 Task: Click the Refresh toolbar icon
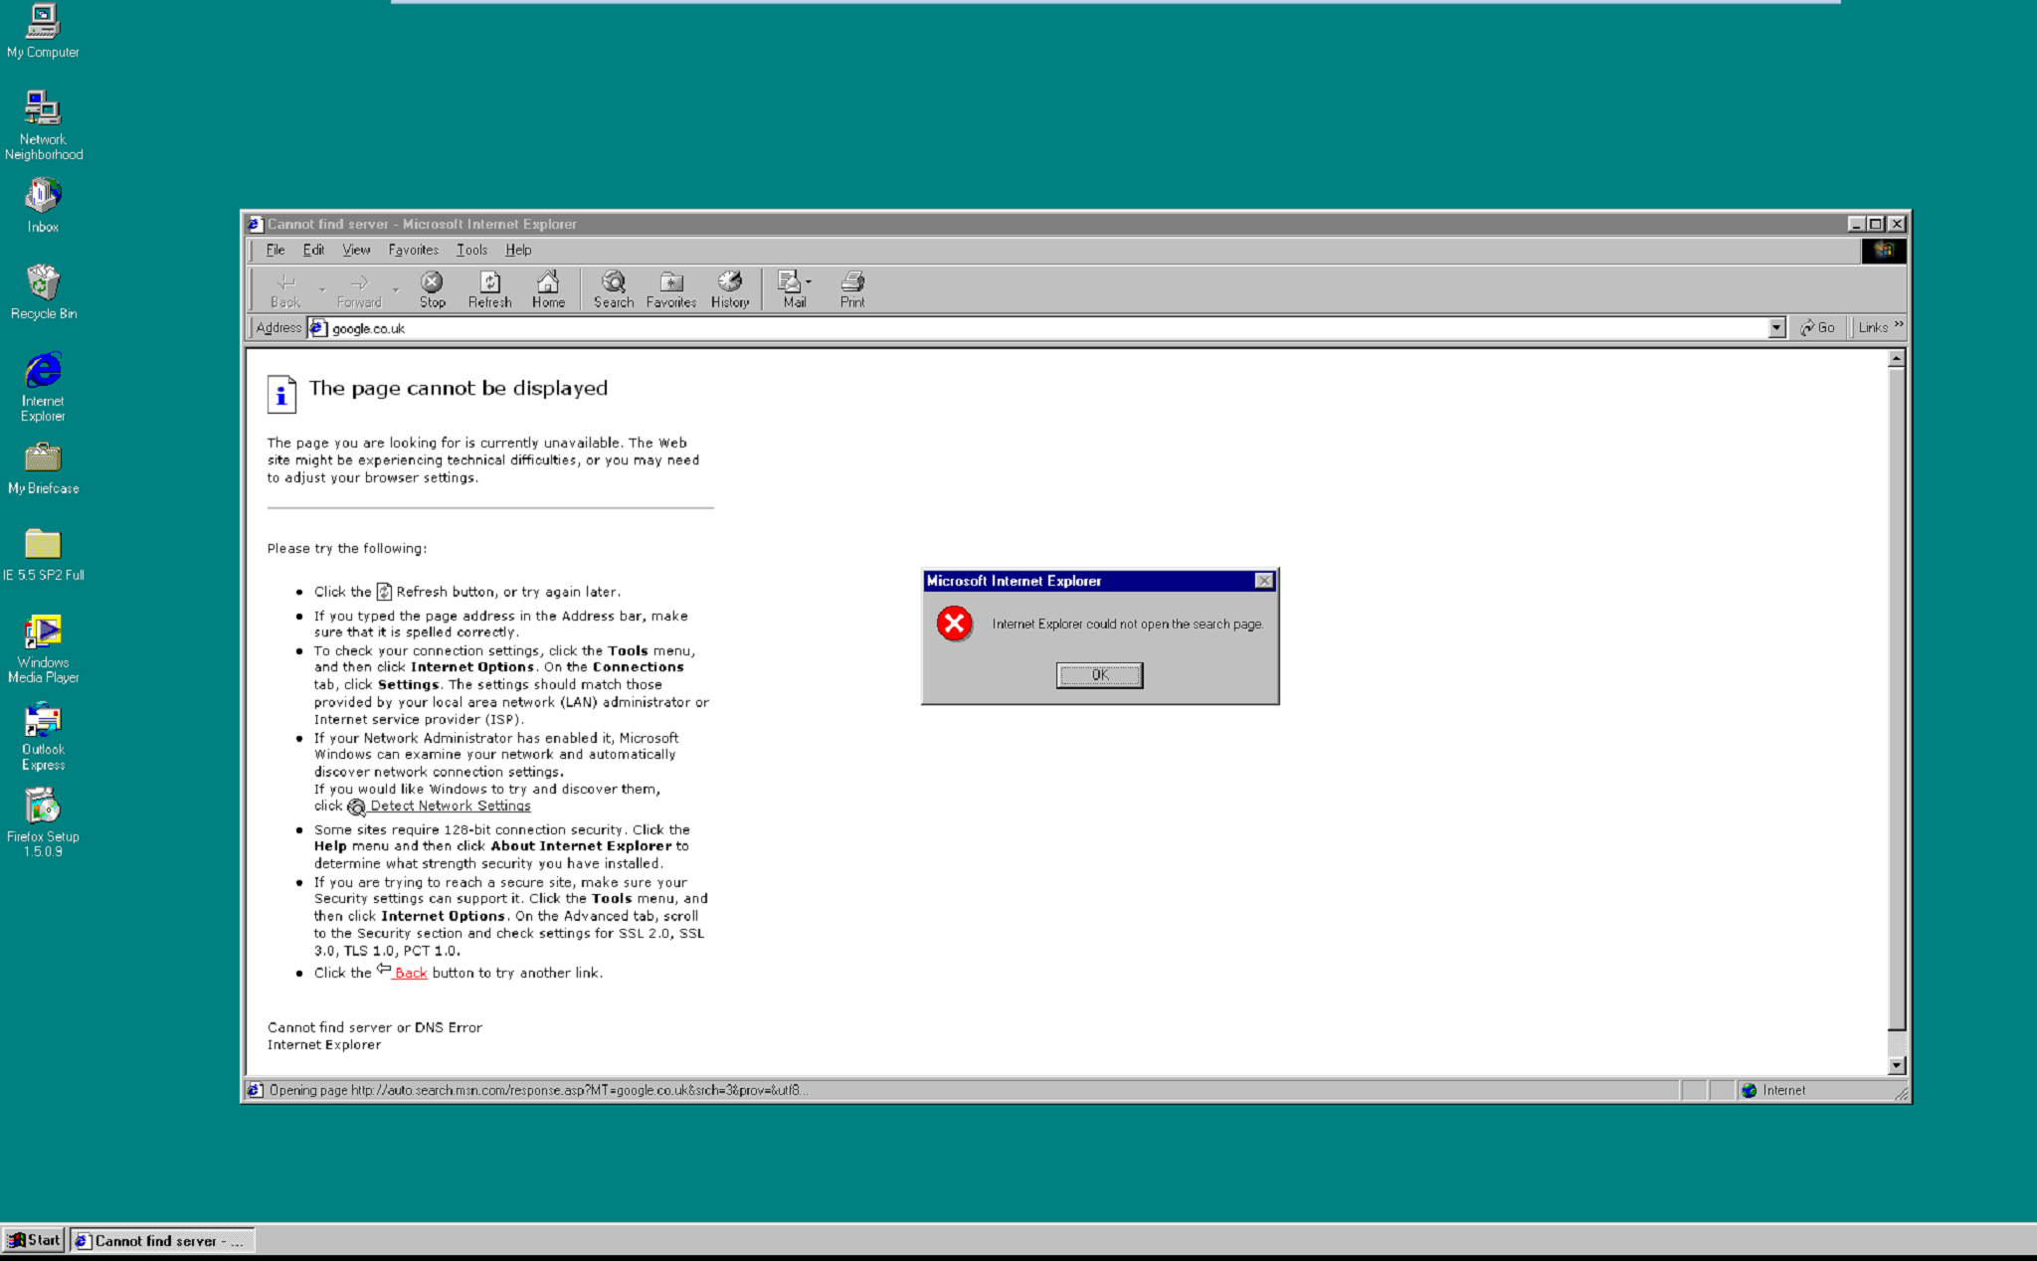(489, 289)
